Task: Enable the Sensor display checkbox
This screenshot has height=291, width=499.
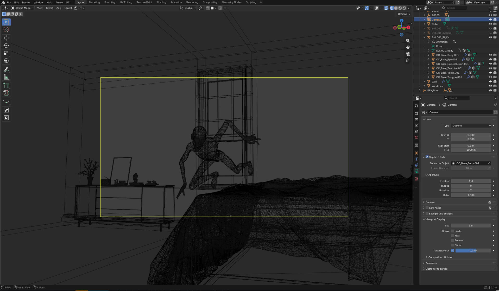Action: (x=453, y=241)
